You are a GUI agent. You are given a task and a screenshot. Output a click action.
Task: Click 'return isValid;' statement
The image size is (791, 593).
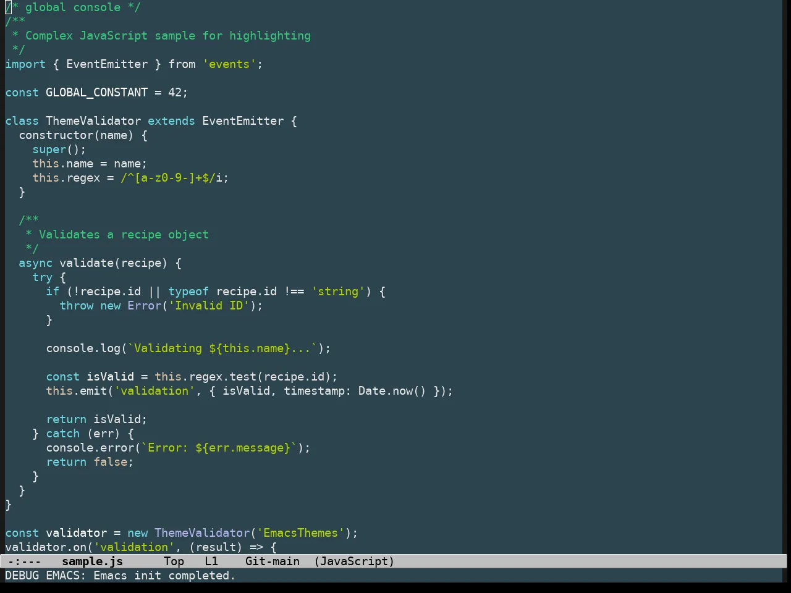96,419
